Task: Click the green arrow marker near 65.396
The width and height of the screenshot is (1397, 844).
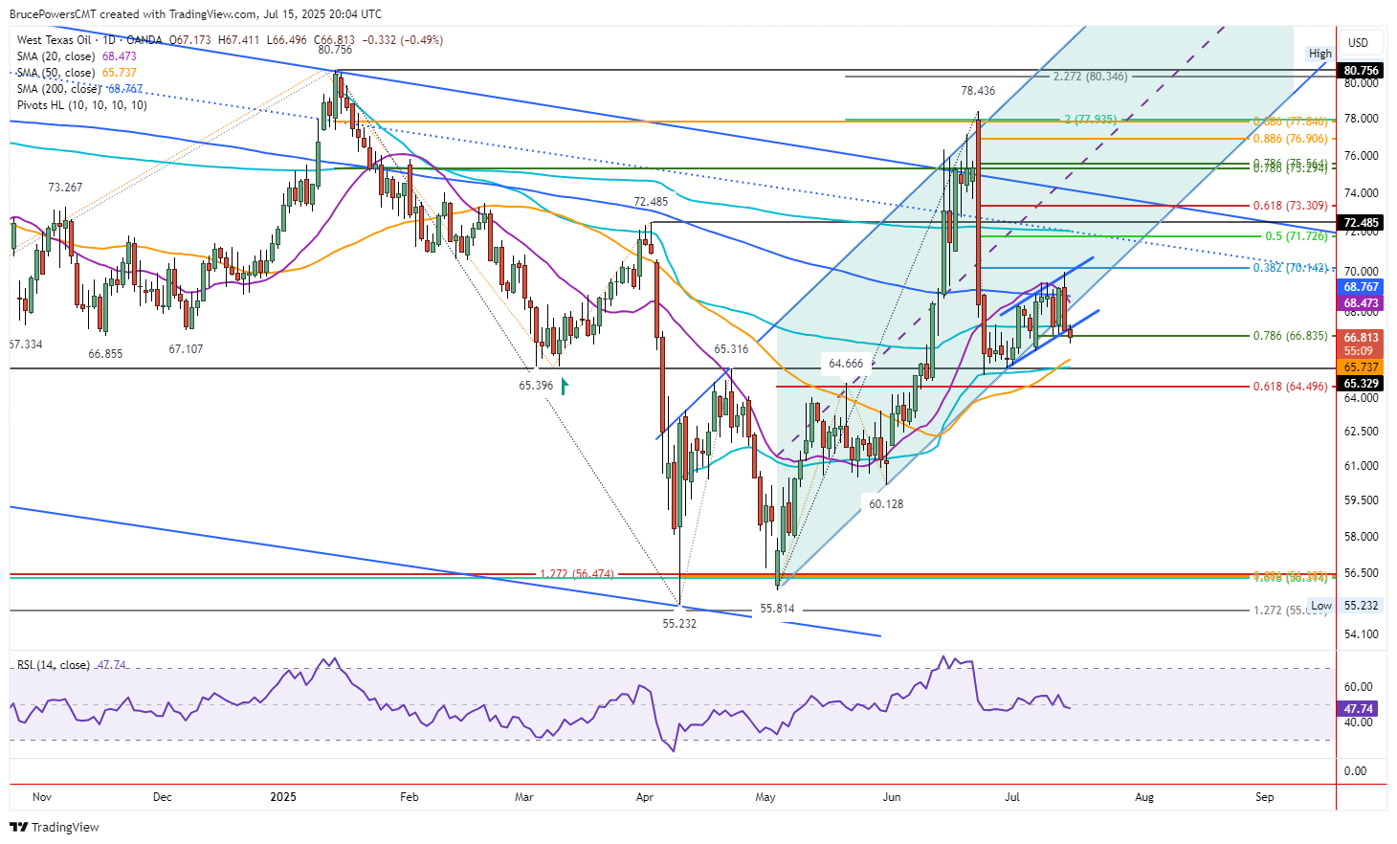Action: 565,387
